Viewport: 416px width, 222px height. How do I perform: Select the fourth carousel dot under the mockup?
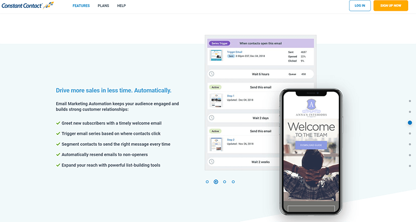click(233, 182)
